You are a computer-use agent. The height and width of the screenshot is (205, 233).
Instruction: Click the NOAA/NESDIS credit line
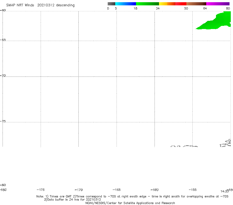coord(130,203)
